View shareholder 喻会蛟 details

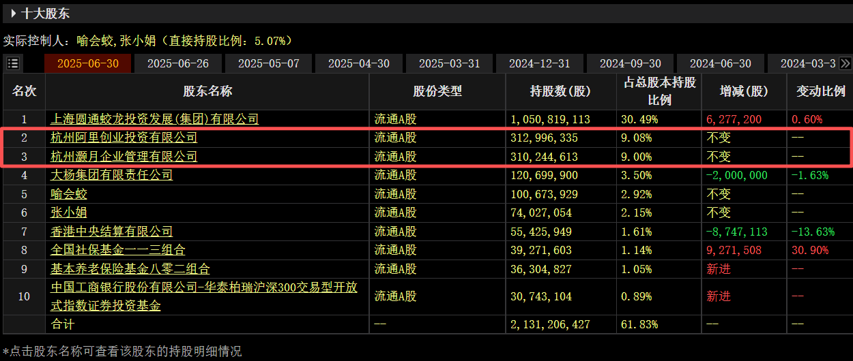[70, 194]
